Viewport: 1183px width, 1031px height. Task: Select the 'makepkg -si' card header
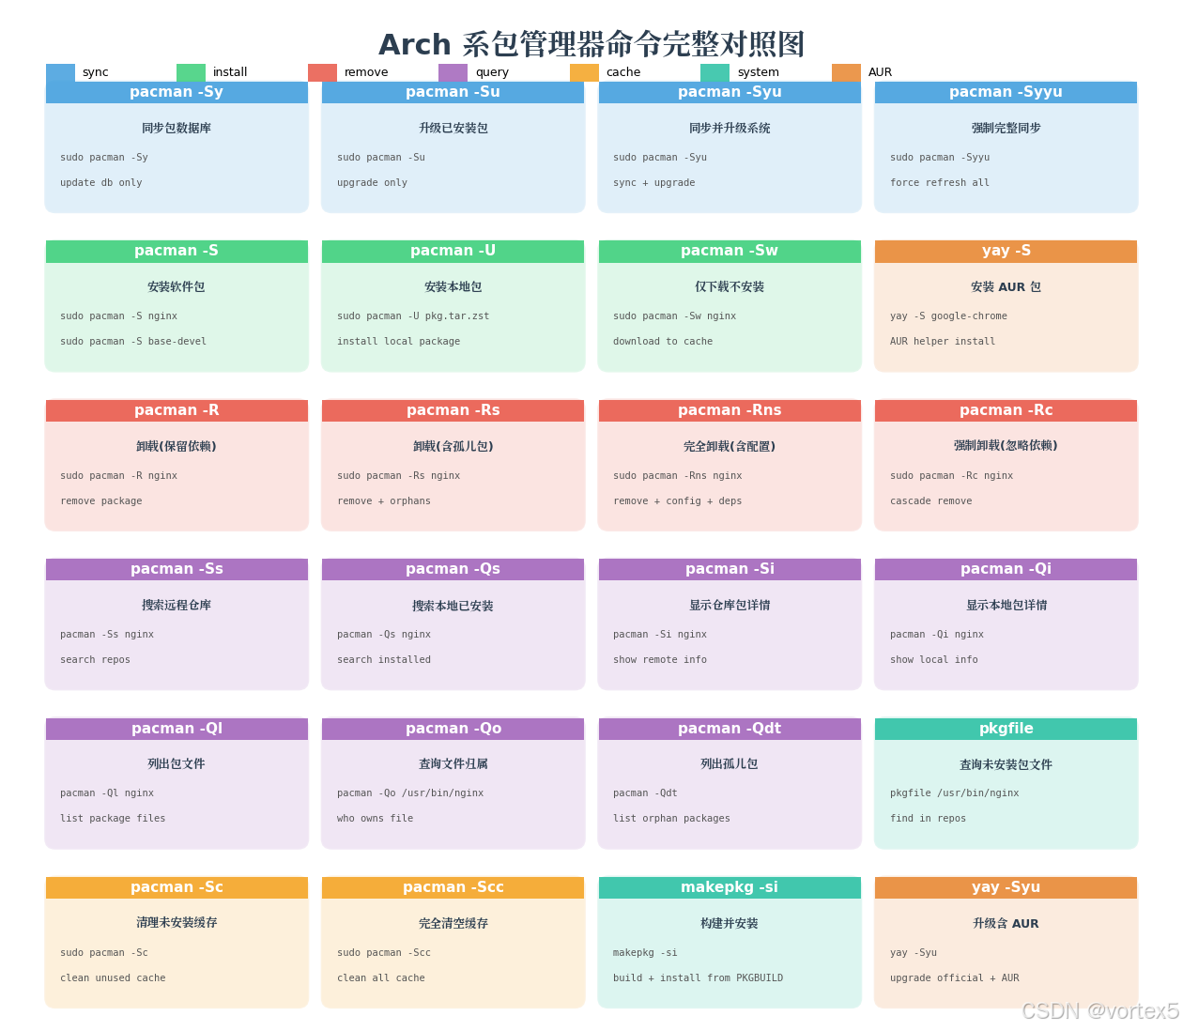click(730, 887)
